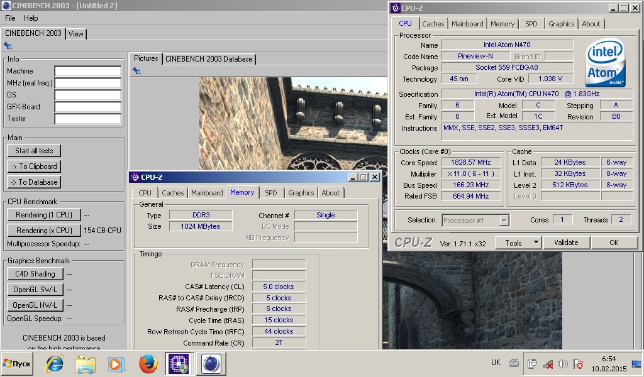Open Firefox from the taskbar

[x=148, y=364]
